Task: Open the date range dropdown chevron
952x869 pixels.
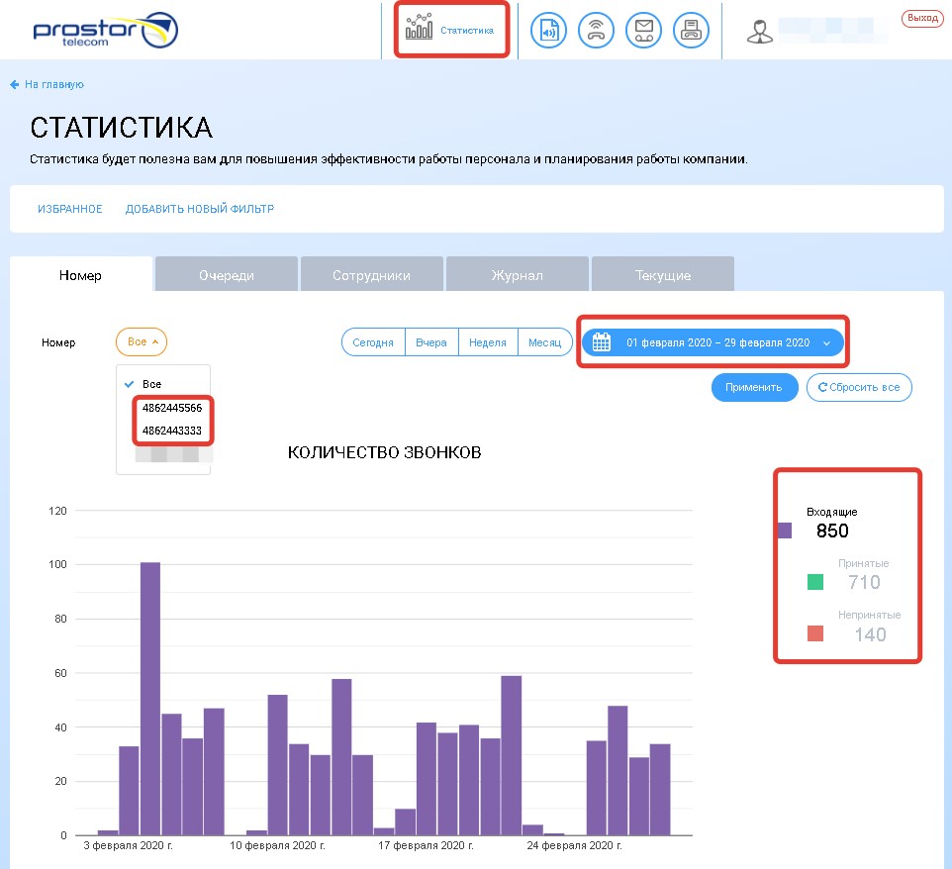Action: point(826,343)
